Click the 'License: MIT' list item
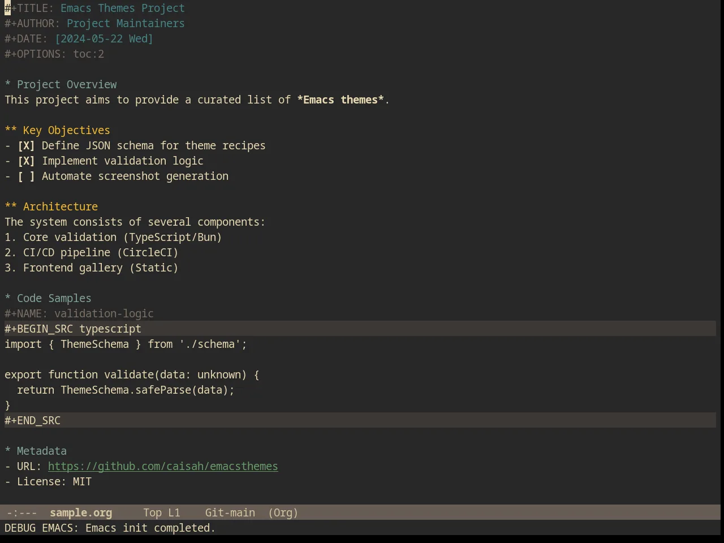Image resolution: width=724 pixels, height=543 pixels. [48, 481]
